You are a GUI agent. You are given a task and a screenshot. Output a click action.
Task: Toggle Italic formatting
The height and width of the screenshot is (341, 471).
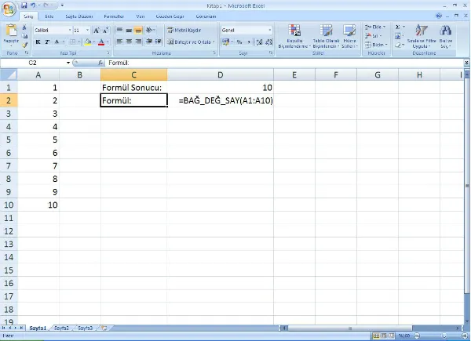tap(47, 42)
